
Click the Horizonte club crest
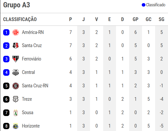[x=16, y=126]
